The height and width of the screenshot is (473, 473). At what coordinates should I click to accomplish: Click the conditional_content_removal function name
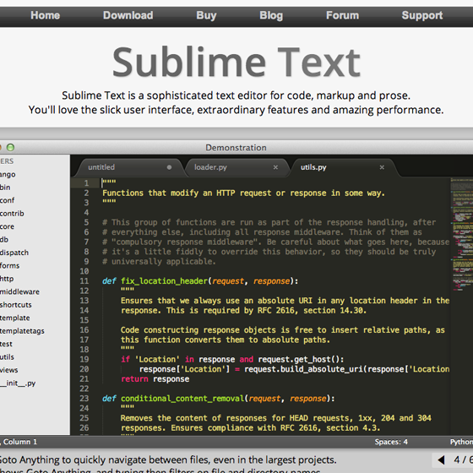pyautogui.click(x=182, y=399)
